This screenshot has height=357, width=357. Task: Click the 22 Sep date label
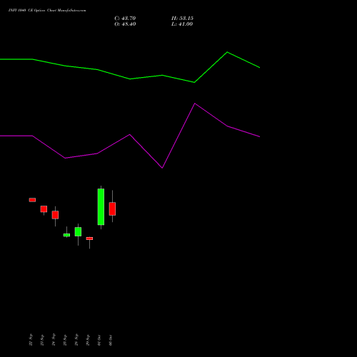pyautogui.click(x=31, y=340)
